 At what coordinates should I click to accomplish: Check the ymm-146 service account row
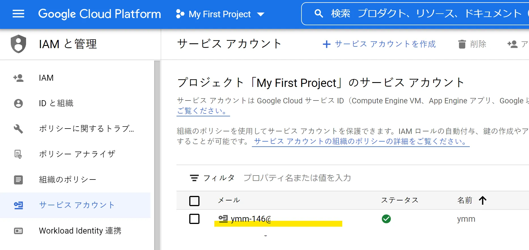[194, 219]
